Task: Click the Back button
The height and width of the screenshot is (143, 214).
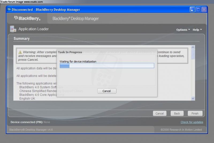Action: click(177, 113)
